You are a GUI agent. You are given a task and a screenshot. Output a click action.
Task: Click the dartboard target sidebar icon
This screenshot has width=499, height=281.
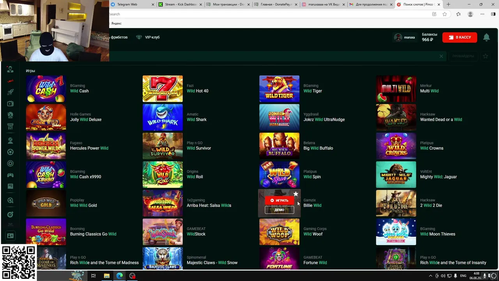(11, 214)
